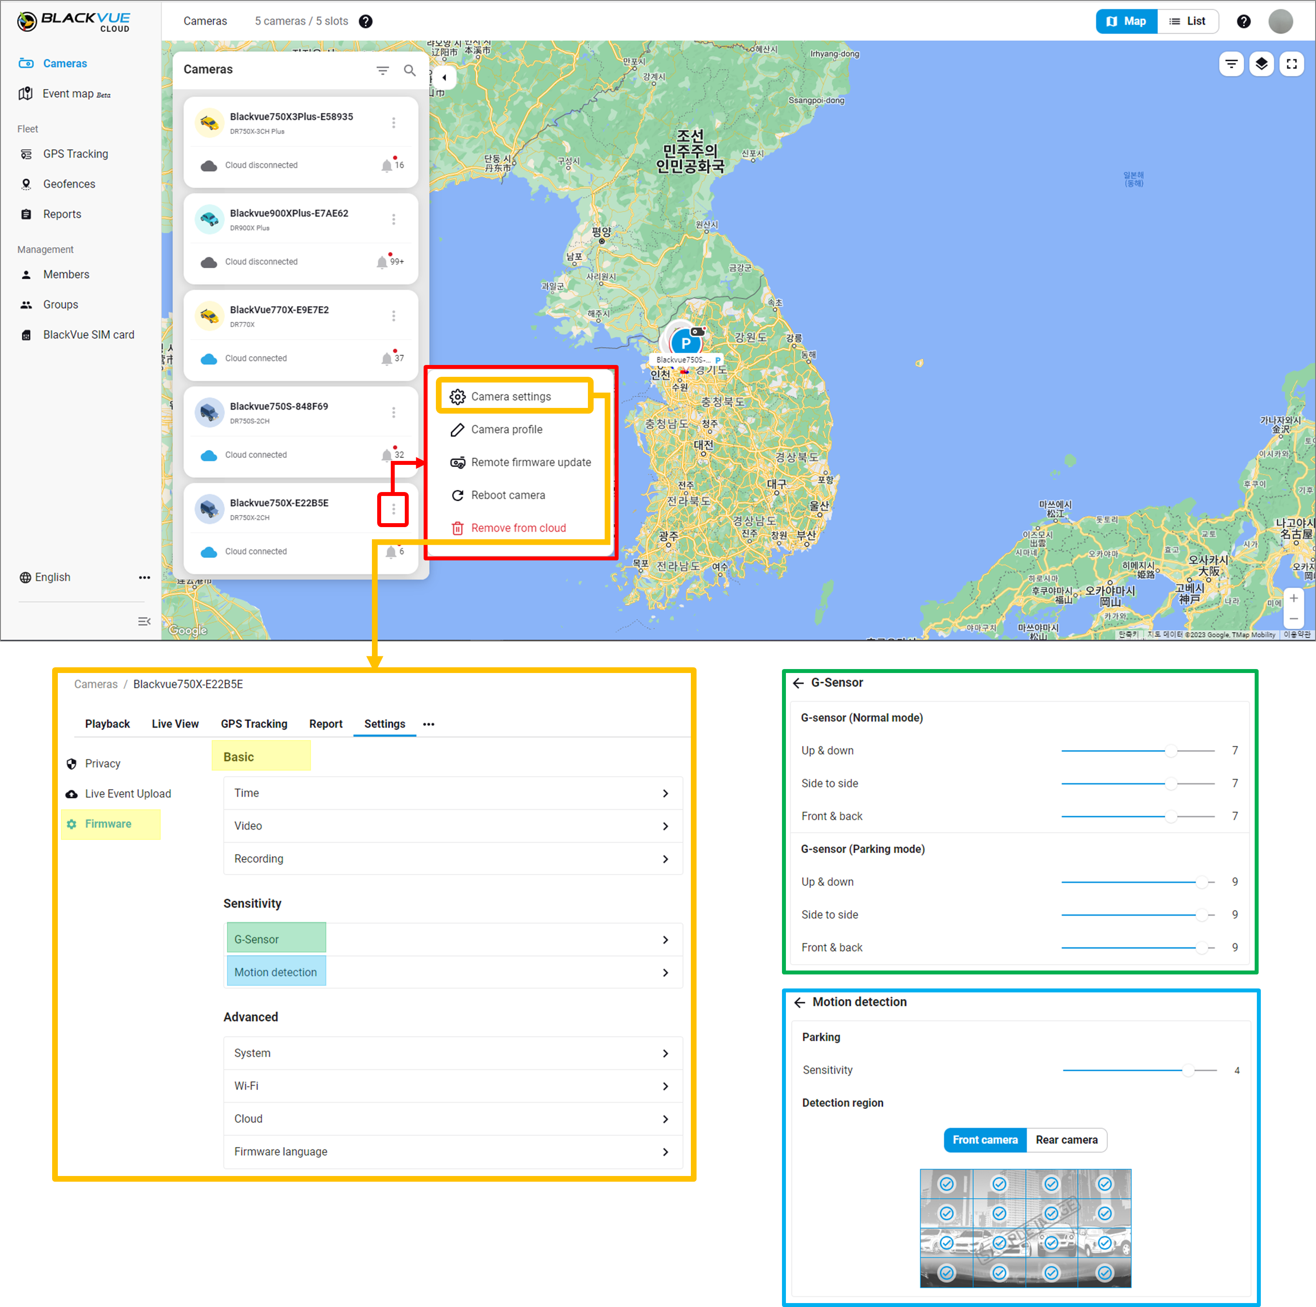Open the BlackVue770X-E9E7E2 three-dot menu
This screenshot has width=1316, height=1307.
point(393,316)
